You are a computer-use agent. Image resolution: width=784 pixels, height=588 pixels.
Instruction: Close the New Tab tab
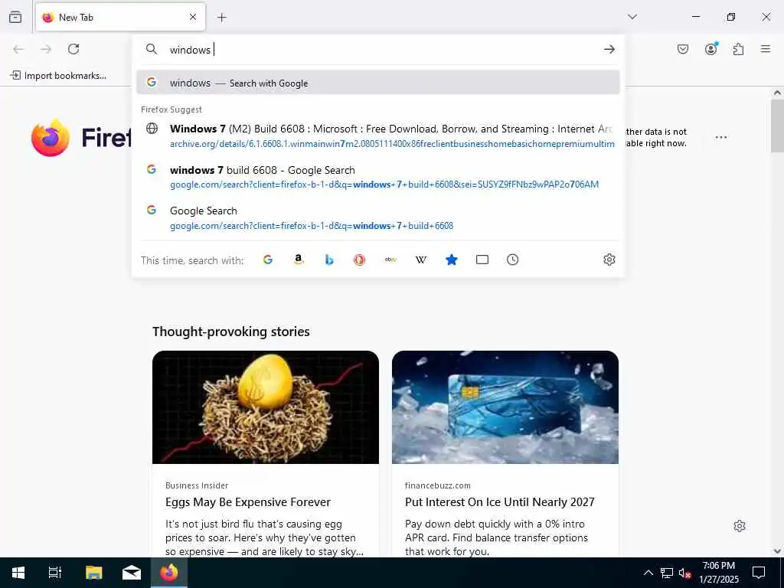(x=192, y=17)
